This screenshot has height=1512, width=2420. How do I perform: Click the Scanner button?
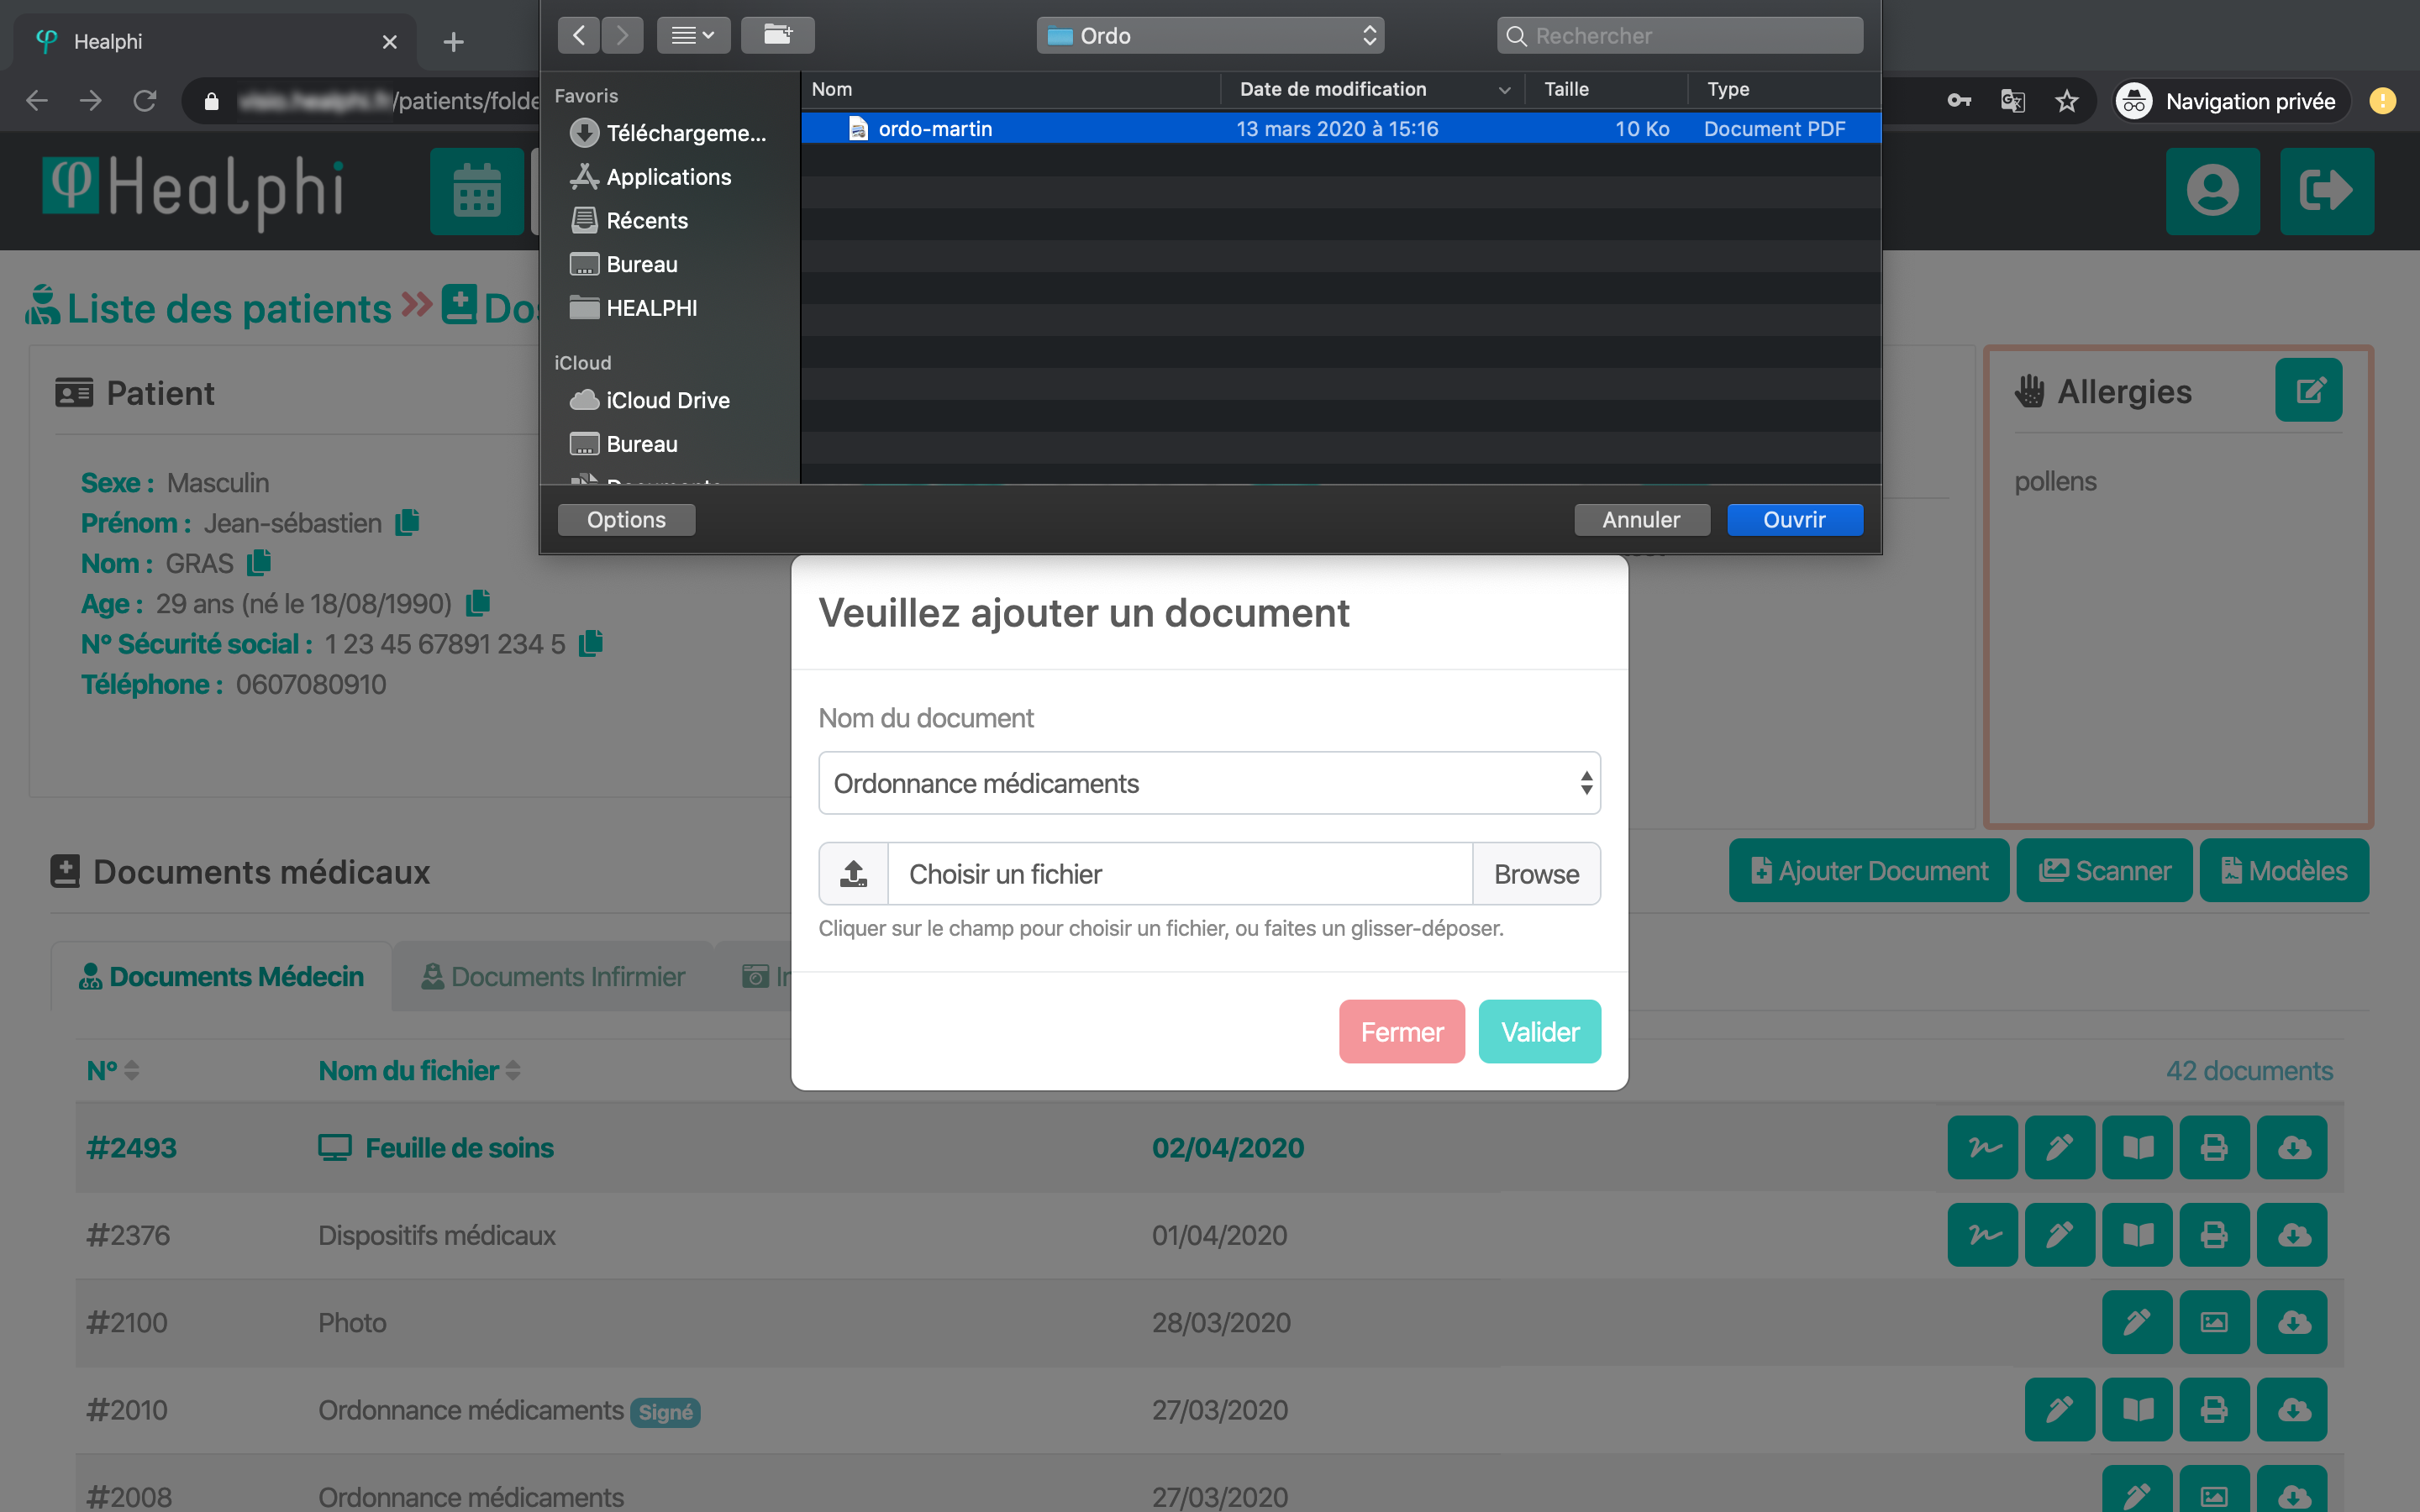(2104, 870)
